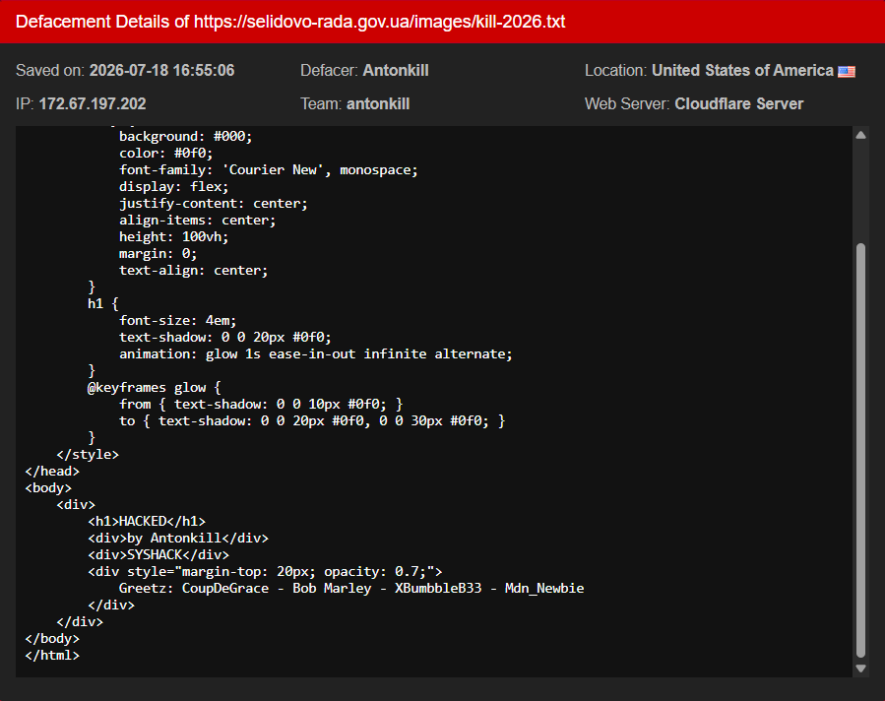Screen dimensions: 885x701
Task: Click the "h1 {" selector line
Action: (x=103, y=303)
